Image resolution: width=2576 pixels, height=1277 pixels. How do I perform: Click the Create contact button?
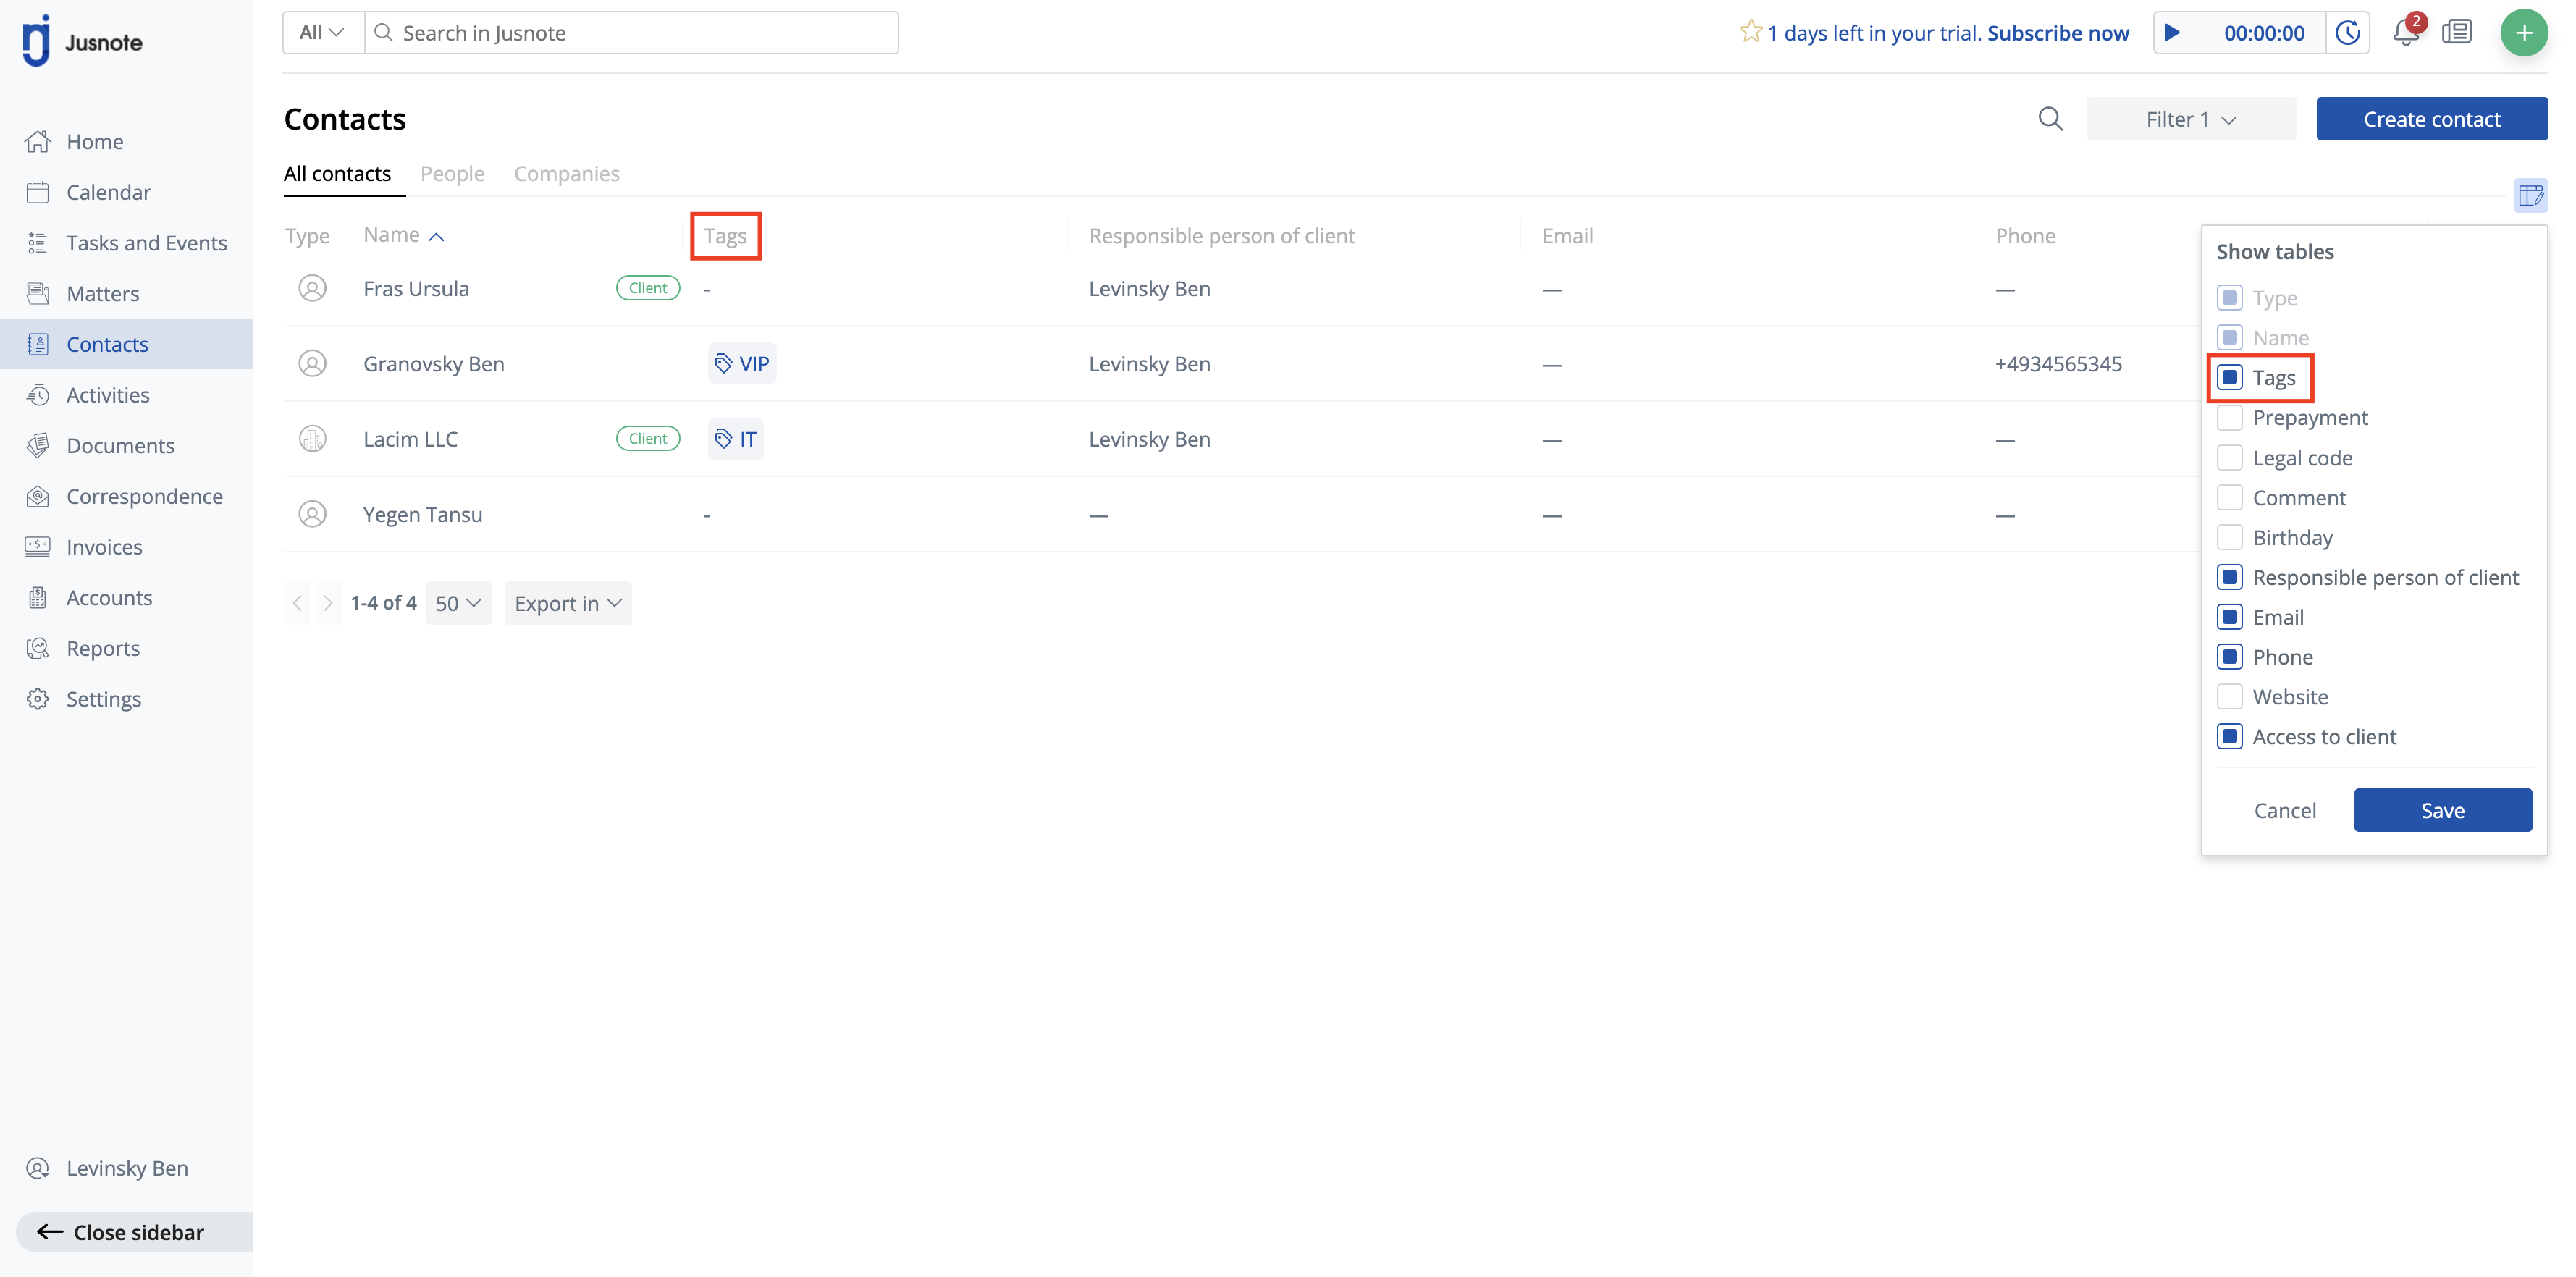(x=2432, y=119)
